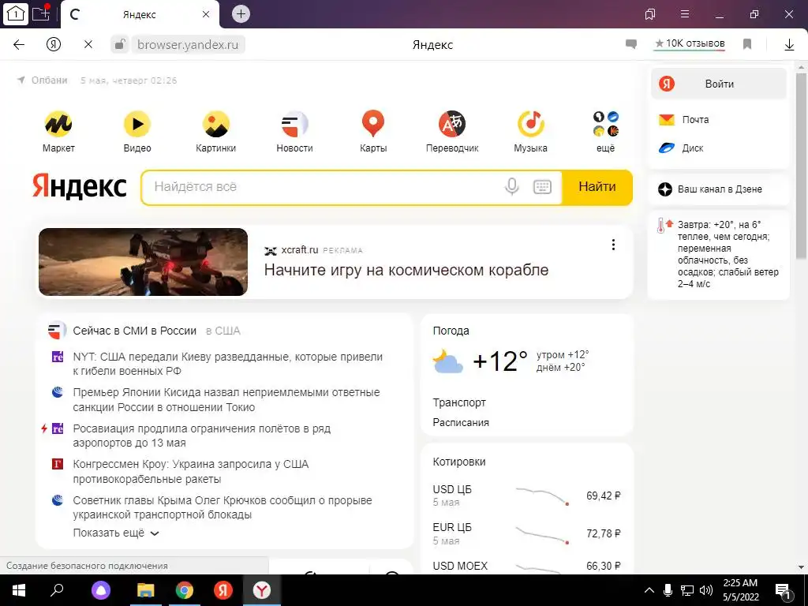The image size is (808, 606).
Task: Close the Яндекс tab
Action: coord(206,14)
